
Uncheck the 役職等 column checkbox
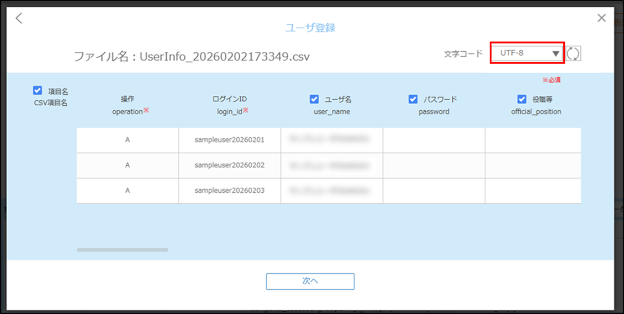tap(522, 99)
